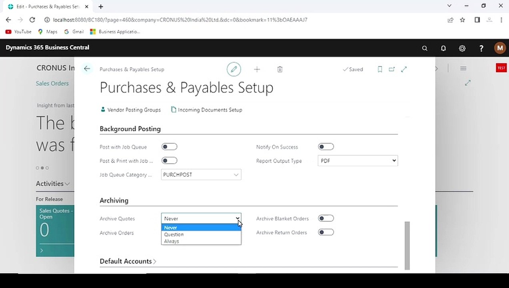
Task: Click the red TEST badge
Action: pyautogui.click(x=501, y=68)
